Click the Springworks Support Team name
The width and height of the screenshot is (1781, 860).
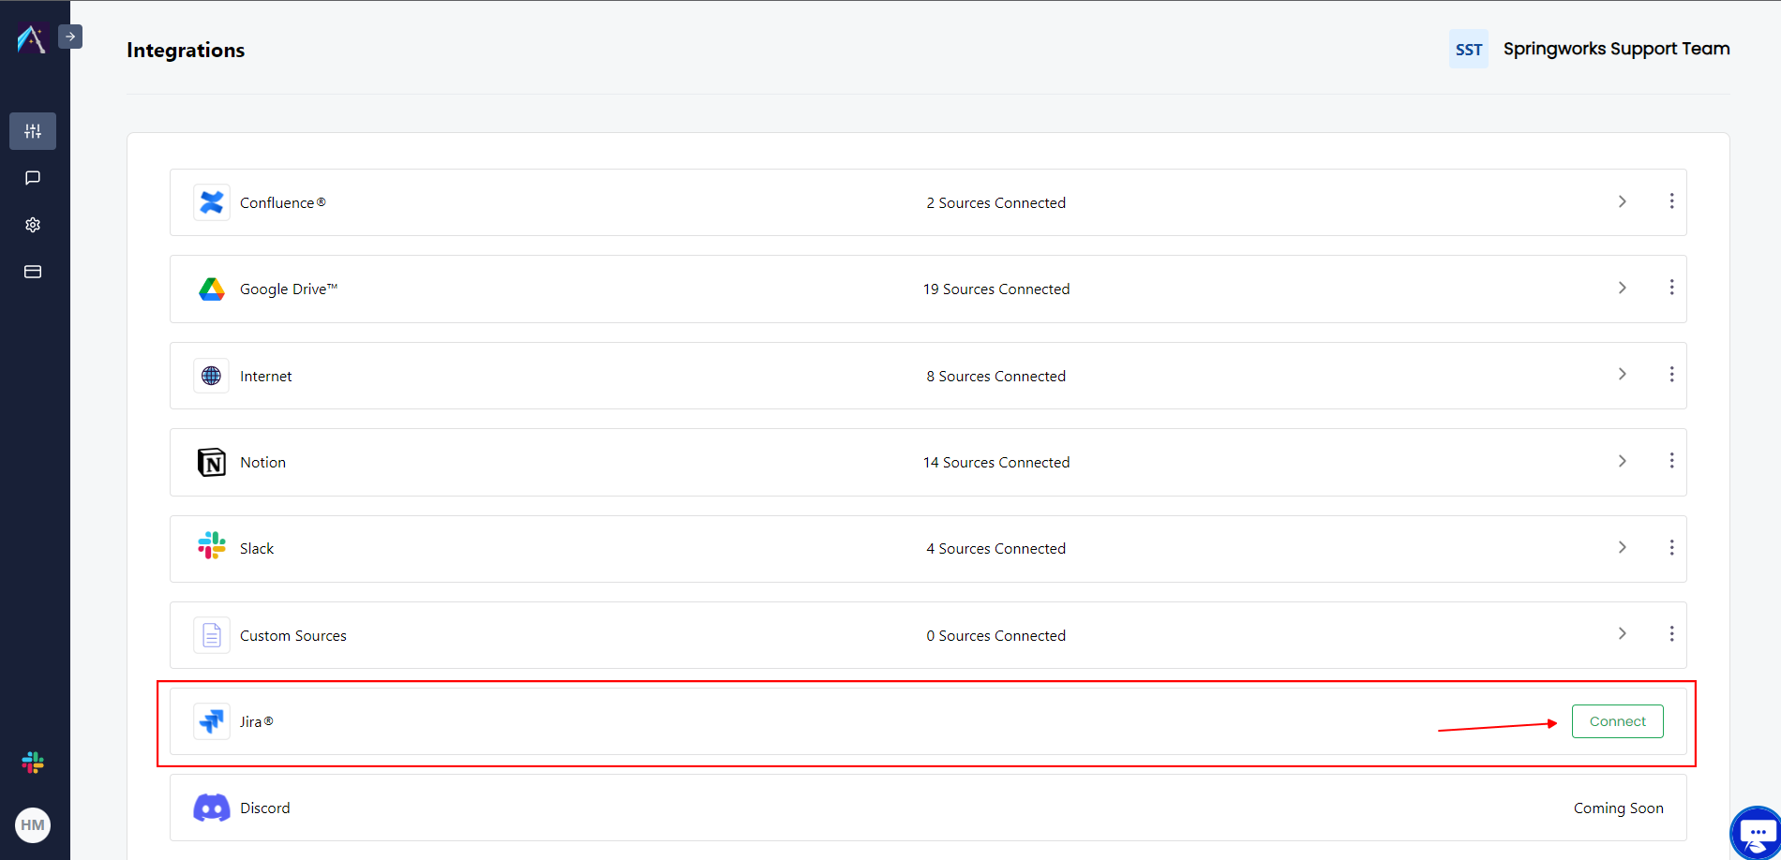point(1616,48)
